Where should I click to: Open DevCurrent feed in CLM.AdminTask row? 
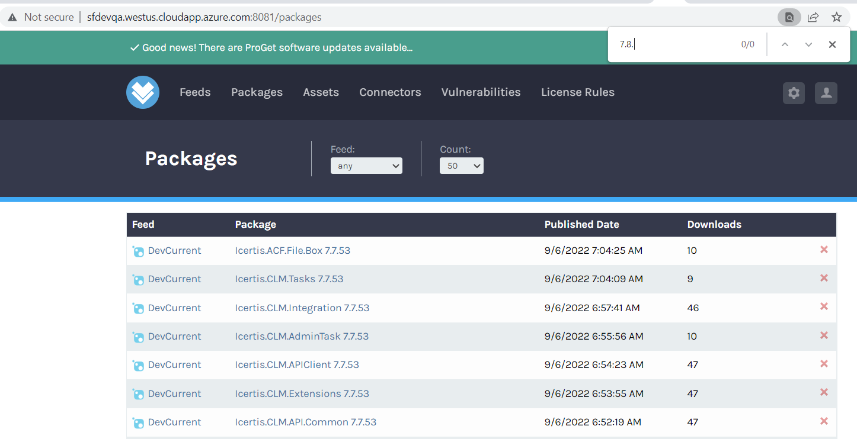pos(174,336)
